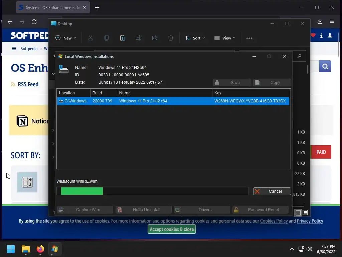Click the Hotfix Uninstall button

[x=144, y=210]
